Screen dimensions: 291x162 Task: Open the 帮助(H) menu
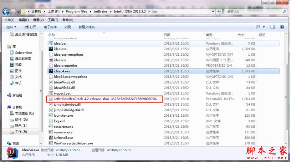67,20
